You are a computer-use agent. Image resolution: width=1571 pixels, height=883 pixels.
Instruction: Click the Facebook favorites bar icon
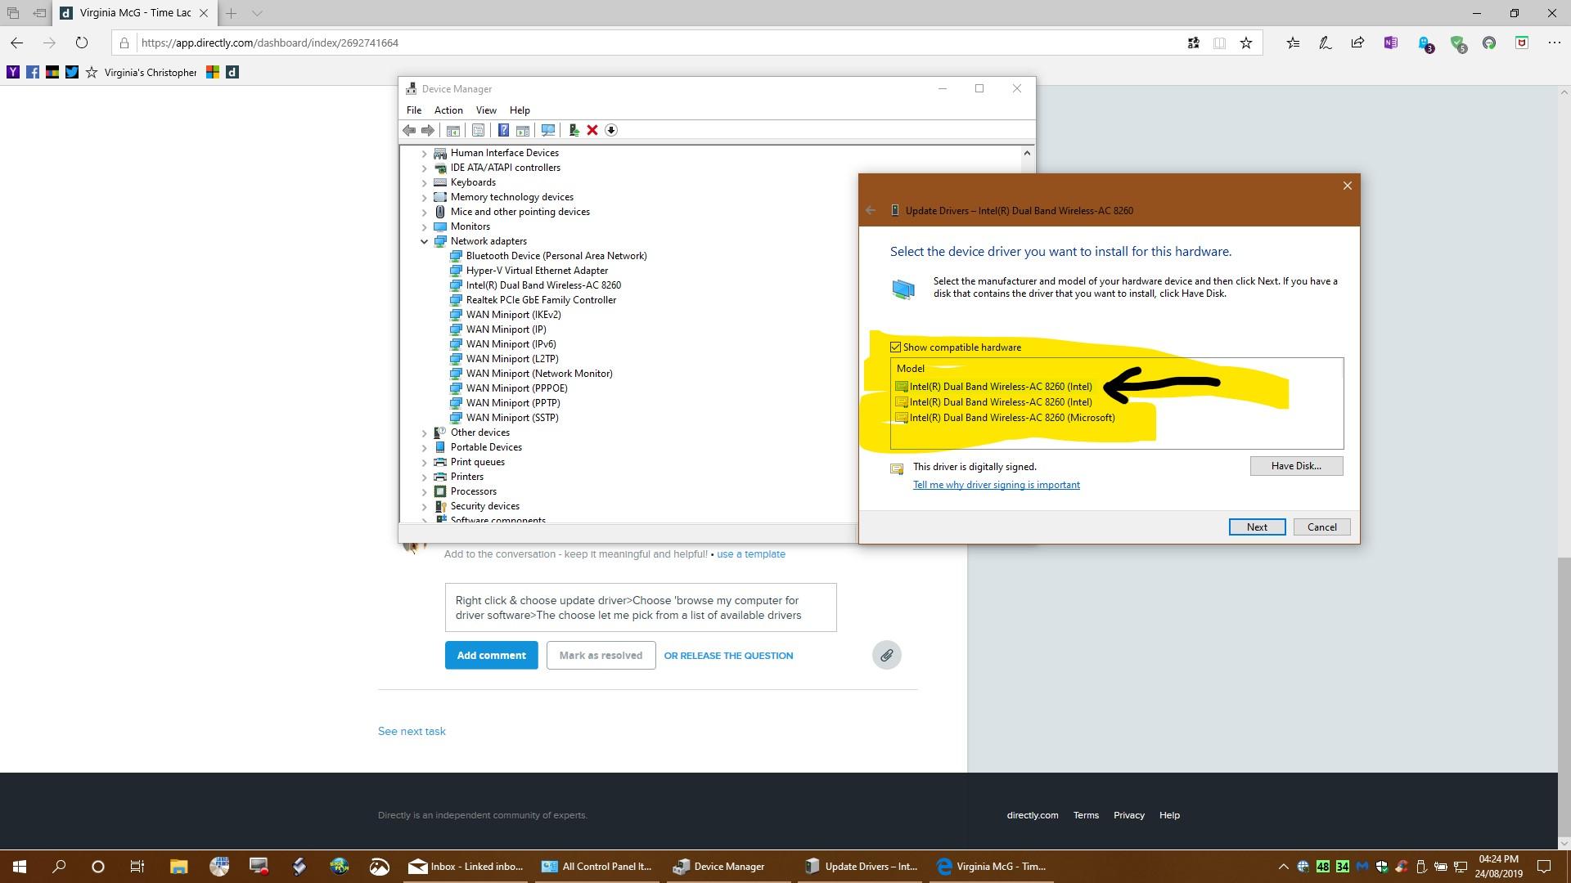pyautogui.click(x=33, y=72)
